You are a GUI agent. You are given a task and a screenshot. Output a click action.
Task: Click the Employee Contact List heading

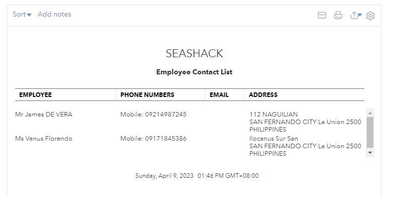194,72
